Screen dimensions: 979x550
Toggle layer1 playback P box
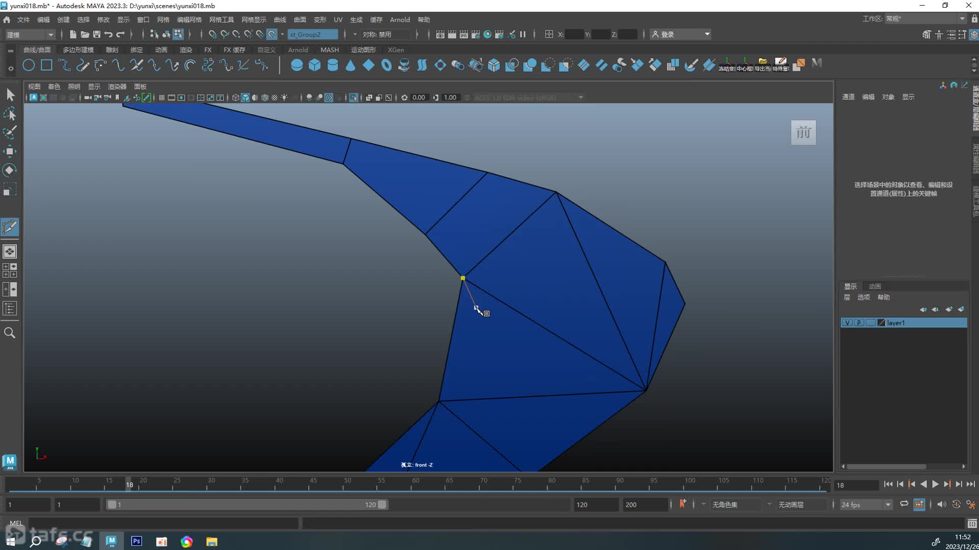tap(859, 323)
